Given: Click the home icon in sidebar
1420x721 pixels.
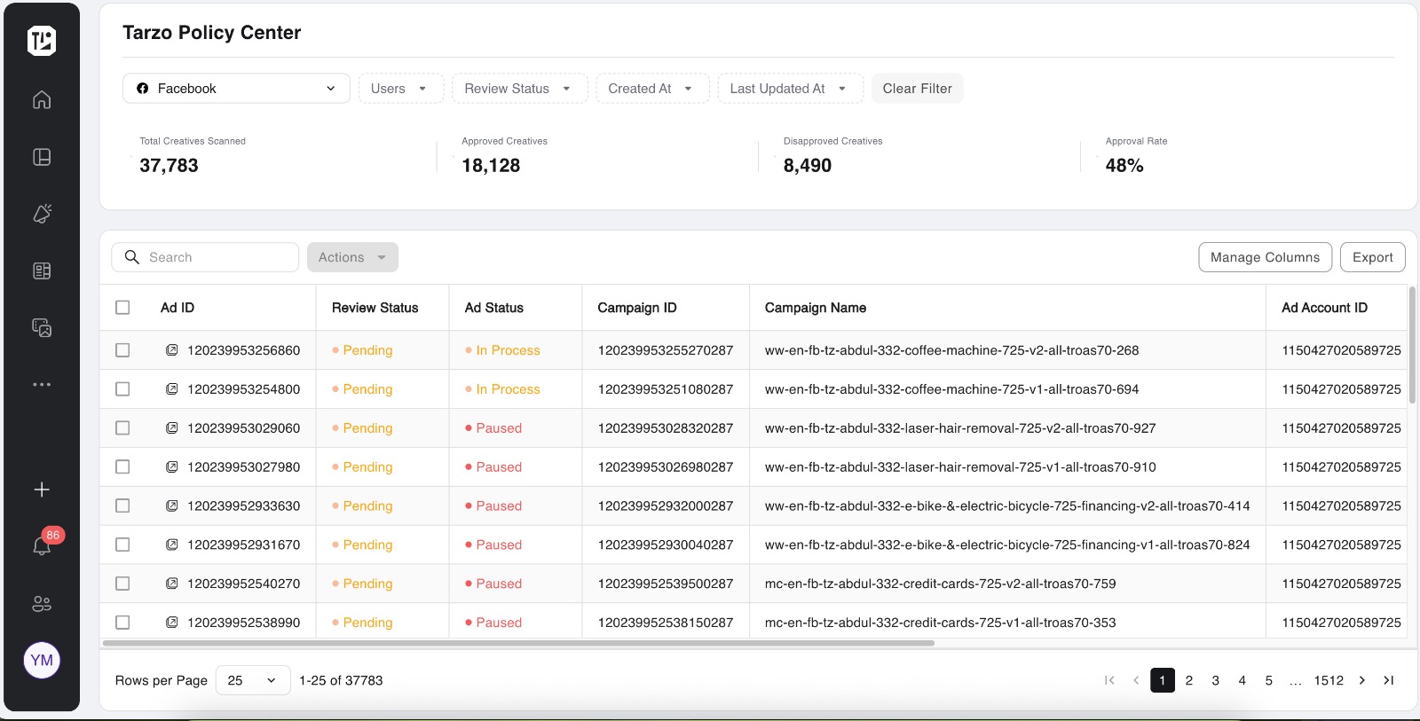Looking at the screenshot, I should pyautogui.click(x=42, y=100).
